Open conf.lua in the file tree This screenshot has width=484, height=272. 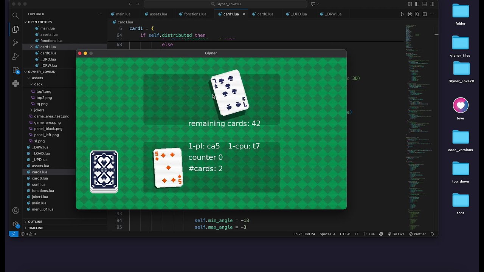click(39, 184)
